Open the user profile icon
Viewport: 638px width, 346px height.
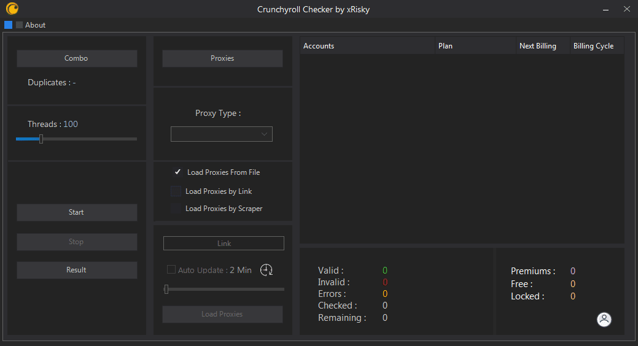[604, 319]
